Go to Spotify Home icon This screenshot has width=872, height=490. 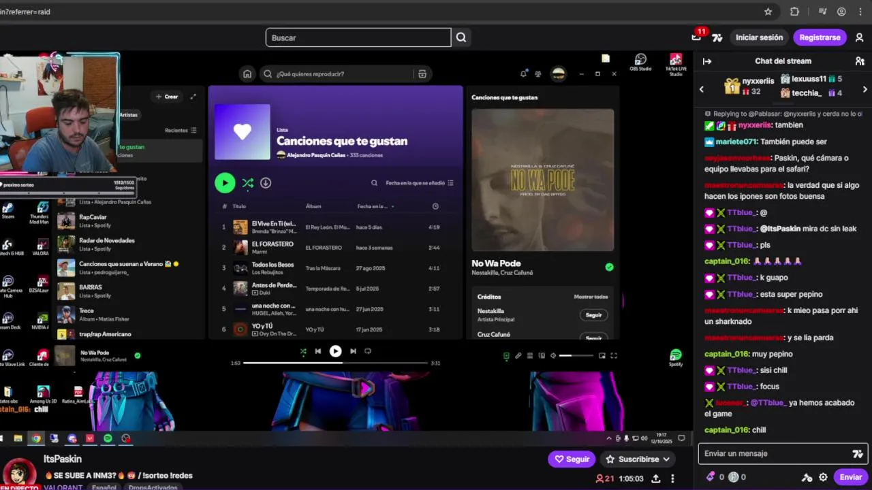click(x=247, y=73)
